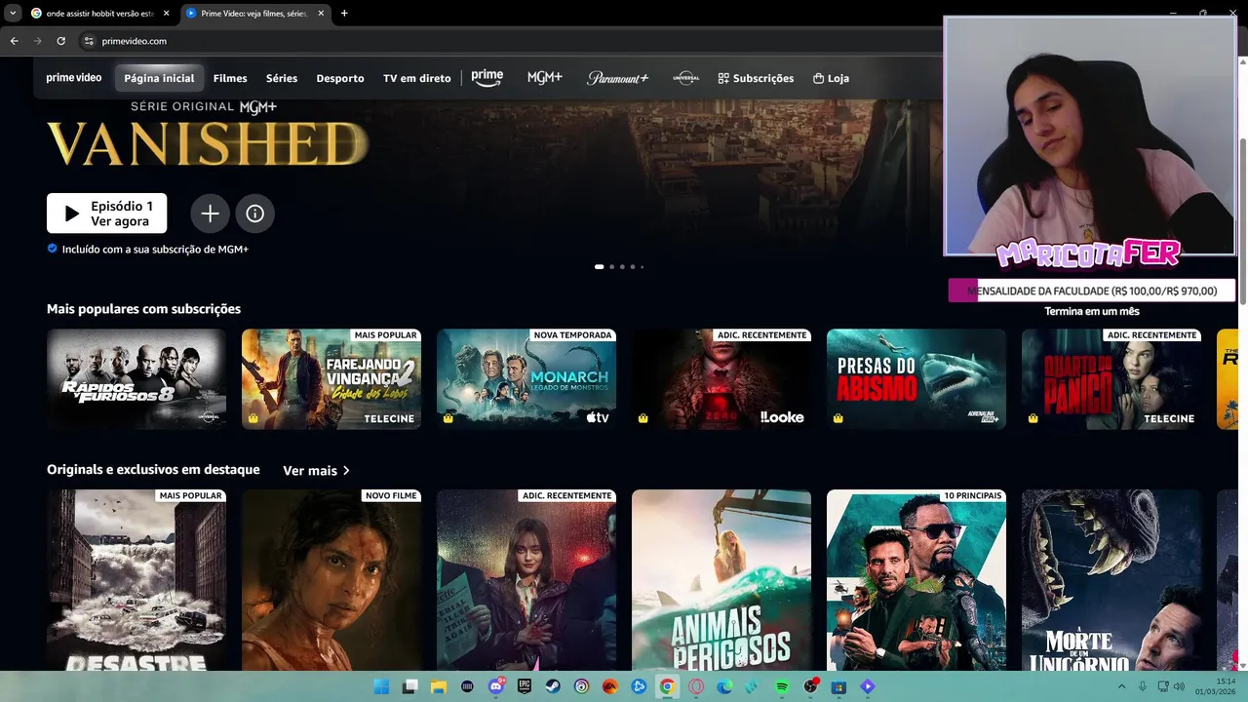The image size is (1248, 702).
Task: Open File Explorer from taskbar
Action: pos(439,686)
